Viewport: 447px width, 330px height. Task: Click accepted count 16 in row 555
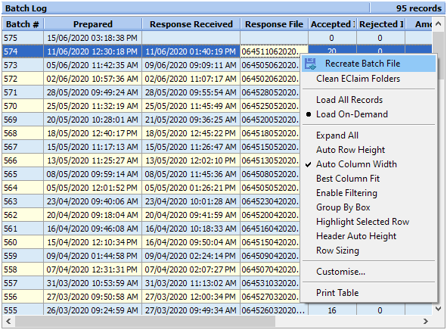332,310
